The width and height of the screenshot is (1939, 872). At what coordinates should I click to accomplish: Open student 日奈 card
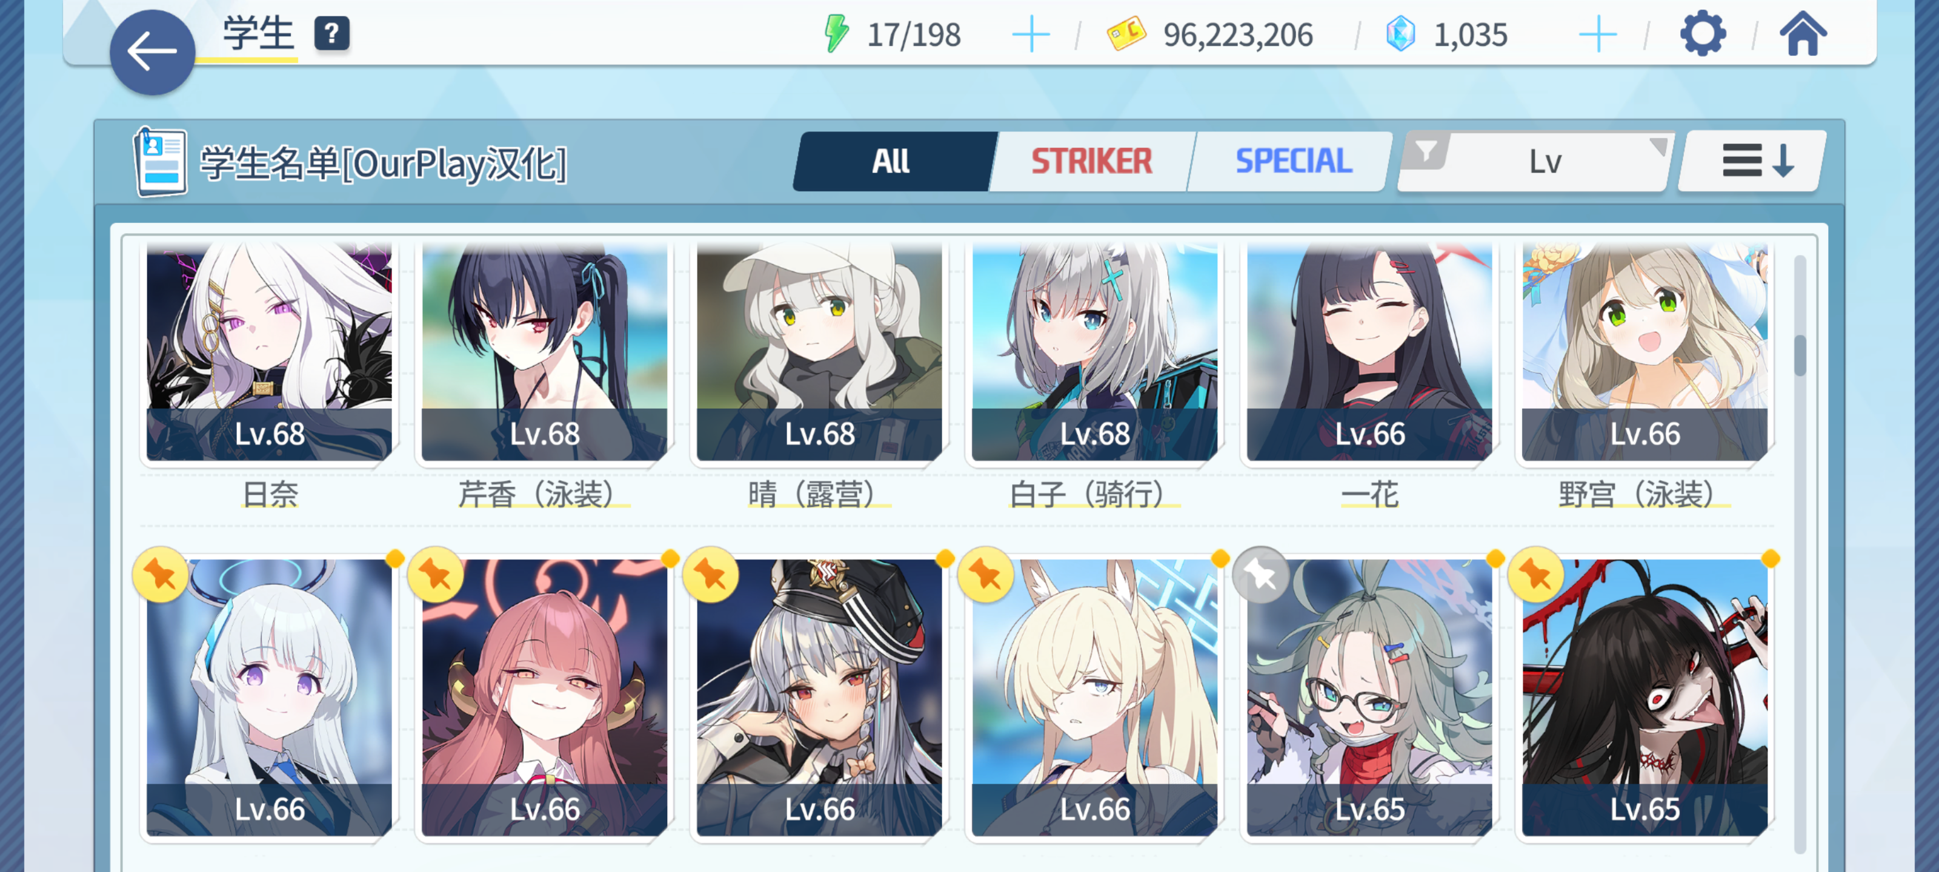[270, 376]
